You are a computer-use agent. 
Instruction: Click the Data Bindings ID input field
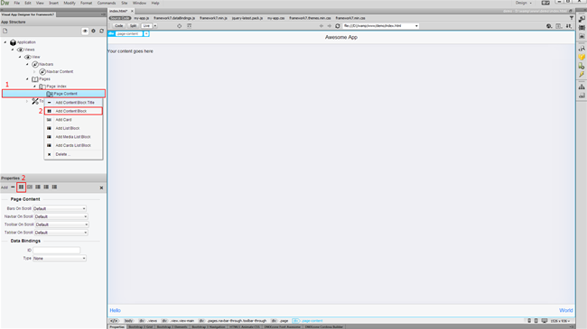point(56,250)
